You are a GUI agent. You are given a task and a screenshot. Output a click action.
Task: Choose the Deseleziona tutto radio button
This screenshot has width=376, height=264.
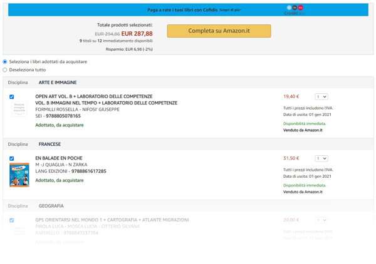(5, 70)
